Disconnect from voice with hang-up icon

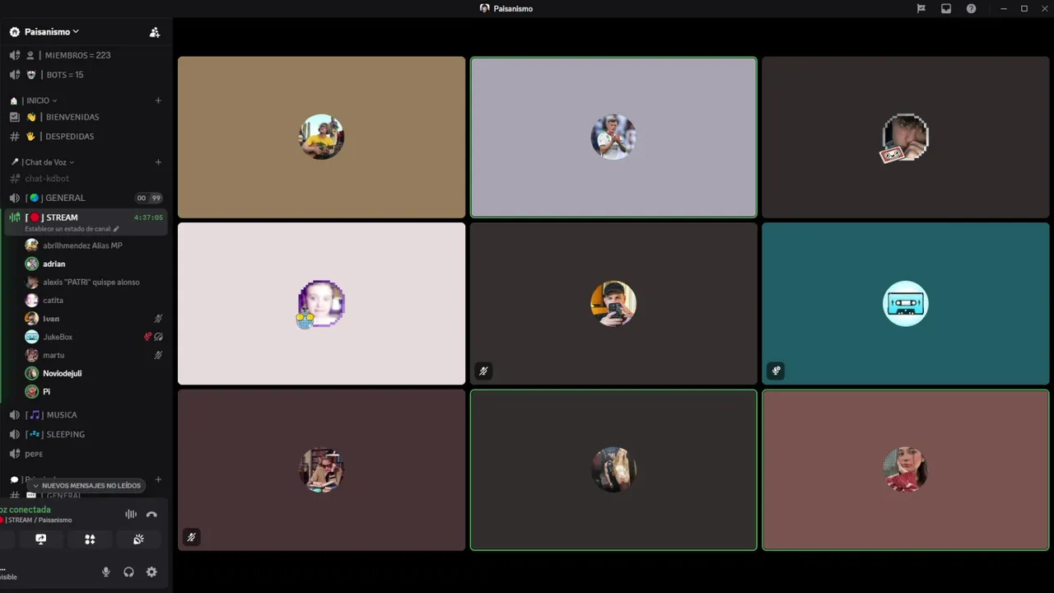click(152, 514)
